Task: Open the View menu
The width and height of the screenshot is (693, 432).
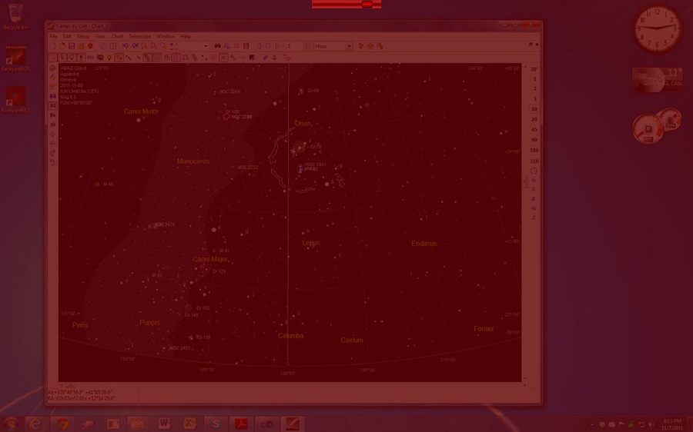Action: coord(100,37)
